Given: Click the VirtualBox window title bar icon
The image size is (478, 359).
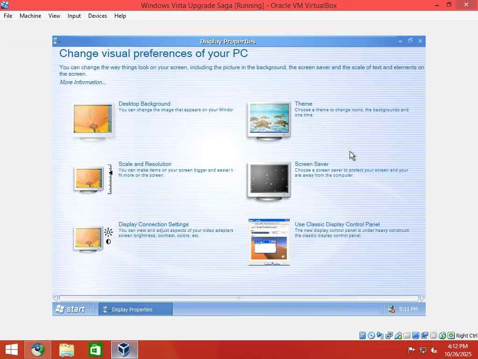Looking at the screenshot, I should pyautogui.click(x=5, y=5).
